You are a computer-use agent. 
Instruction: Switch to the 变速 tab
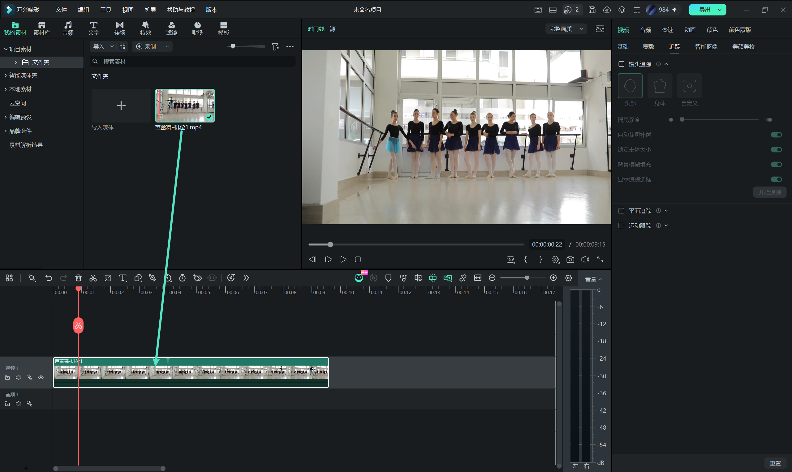tap(667, 30)
